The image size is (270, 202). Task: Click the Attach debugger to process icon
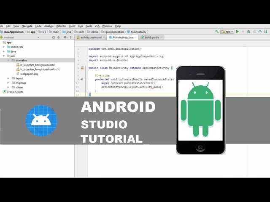coord(266,32)
